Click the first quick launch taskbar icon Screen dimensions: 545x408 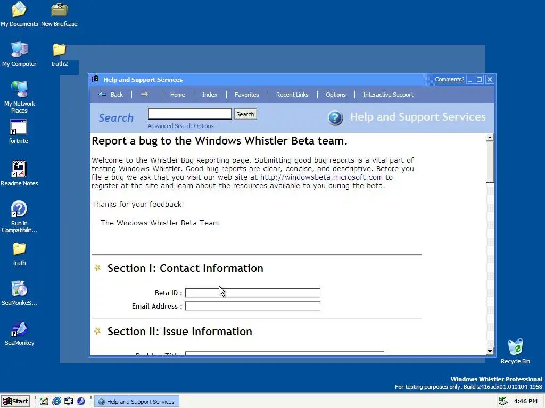44,402
